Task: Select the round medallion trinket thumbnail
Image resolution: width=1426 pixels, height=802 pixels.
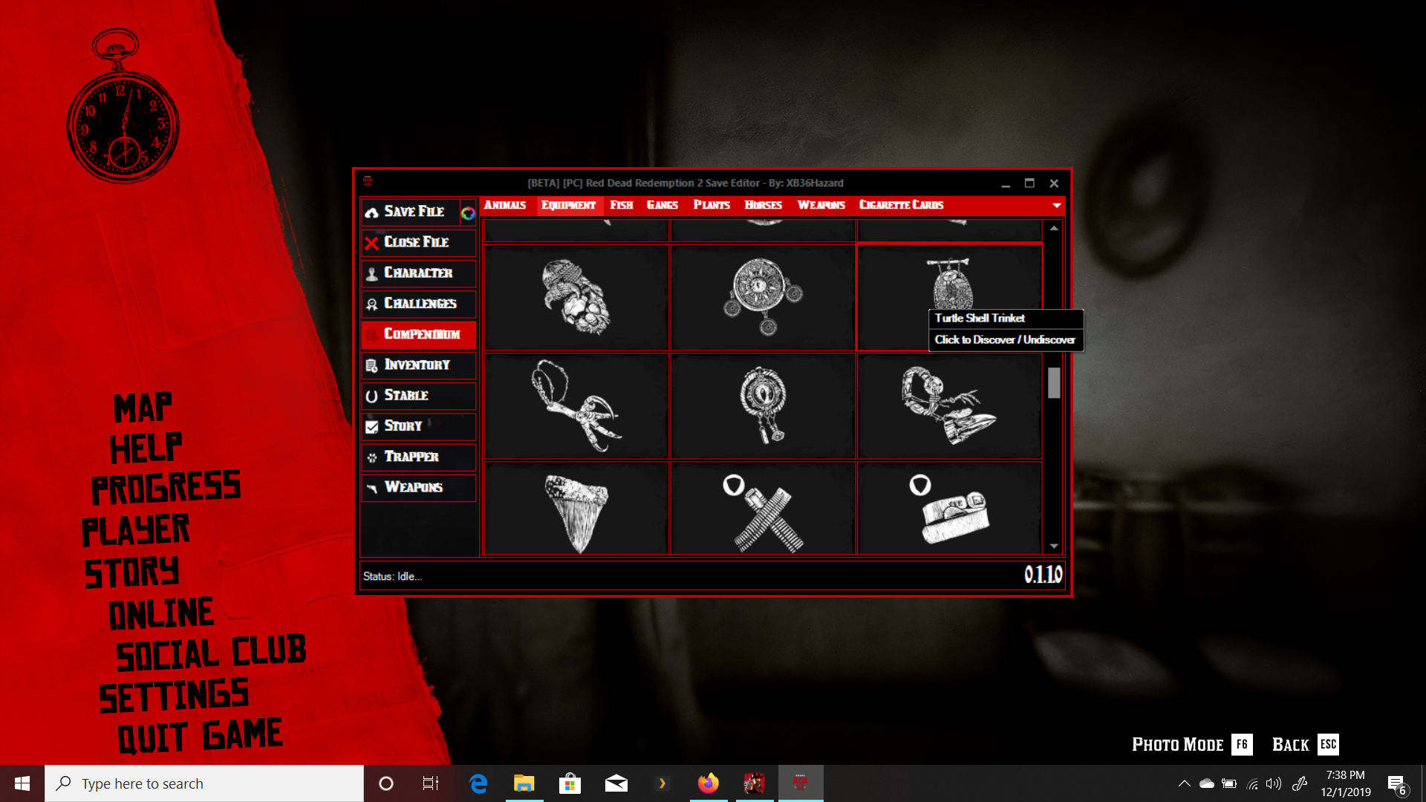Action: click(x=763, y=297)
